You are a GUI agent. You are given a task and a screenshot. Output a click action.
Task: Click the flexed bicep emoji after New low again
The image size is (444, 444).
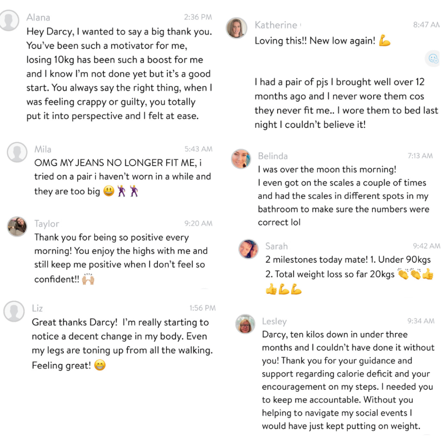coord(385,40)
